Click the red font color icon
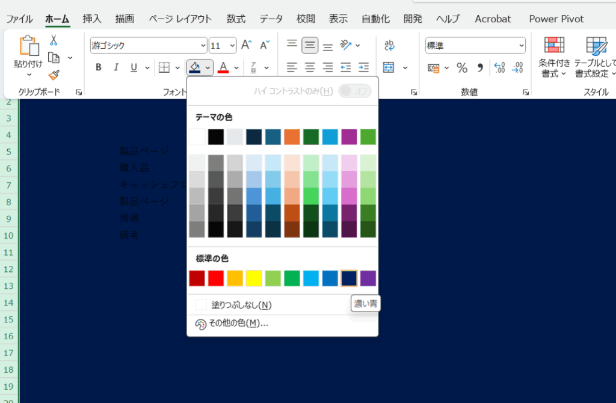The width and height of the screenshot is (616, 403). [223, 67]
